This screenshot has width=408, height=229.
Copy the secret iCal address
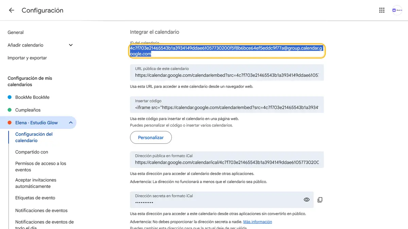pos(320,200)
